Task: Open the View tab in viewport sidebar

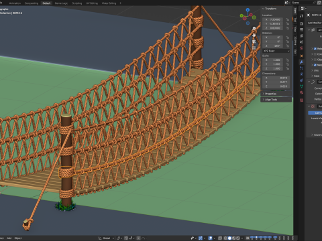Action: (295, 29)
